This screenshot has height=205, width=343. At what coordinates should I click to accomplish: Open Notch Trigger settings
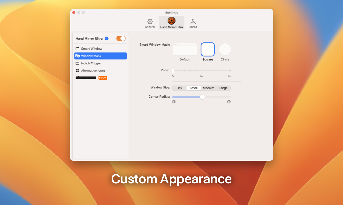[100, 63]
